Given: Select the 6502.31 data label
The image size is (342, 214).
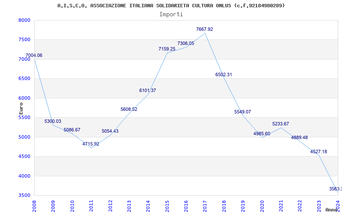Looking at the screenshot, I should 224,74.
